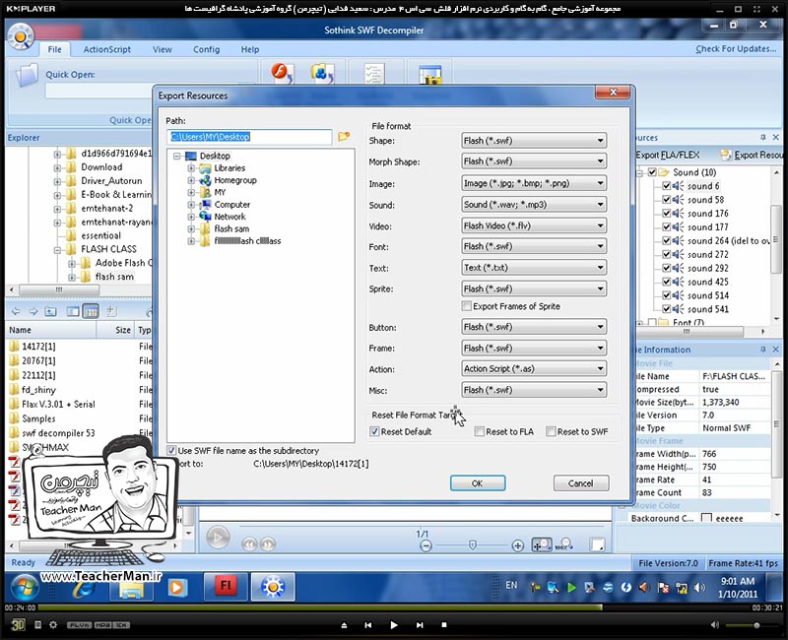Click the player play button in preview

point(218,538)
